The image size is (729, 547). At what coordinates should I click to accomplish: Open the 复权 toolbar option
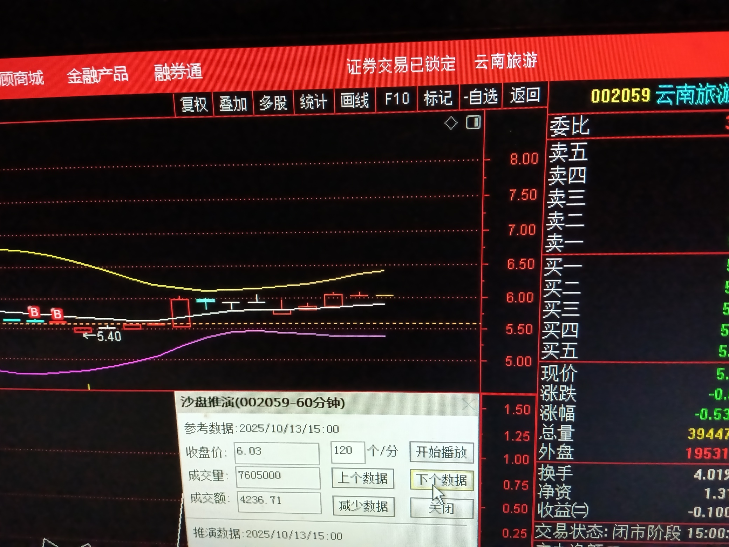[x=194, y=104]
